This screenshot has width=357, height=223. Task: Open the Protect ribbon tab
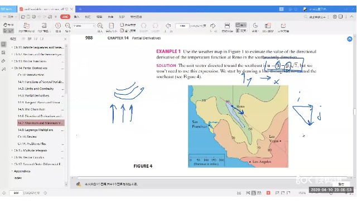point(122,17)
